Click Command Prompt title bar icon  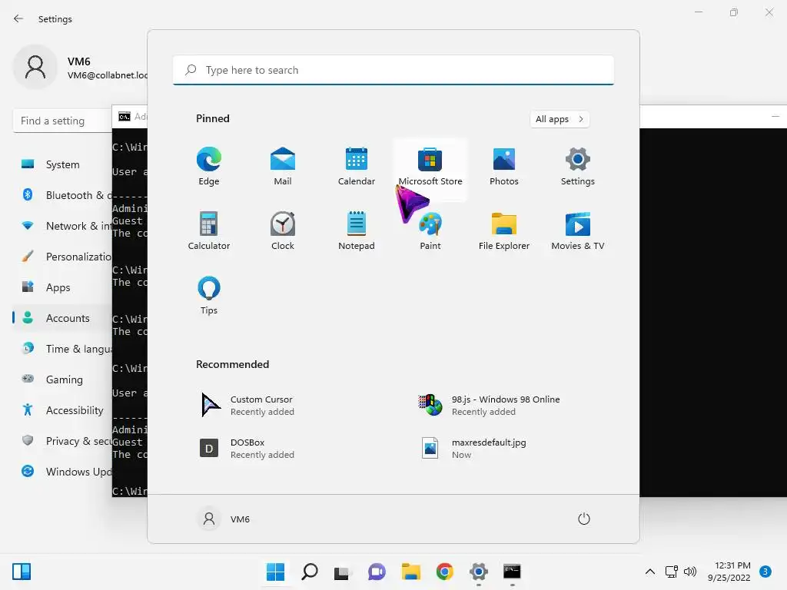[124, 117]
